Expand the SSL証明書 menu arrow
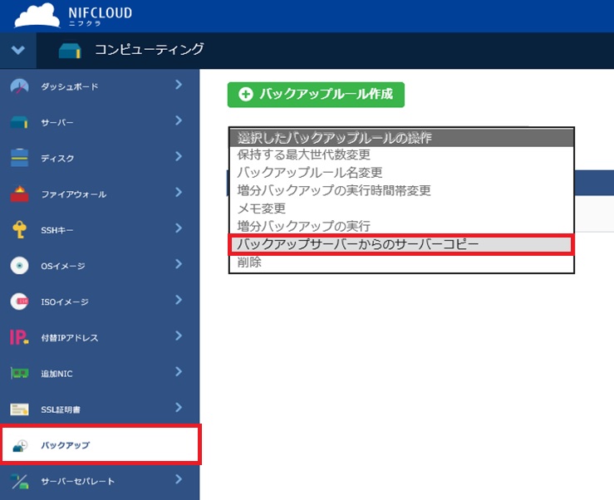This screenshot has height=500, width=614. [179, 407]
